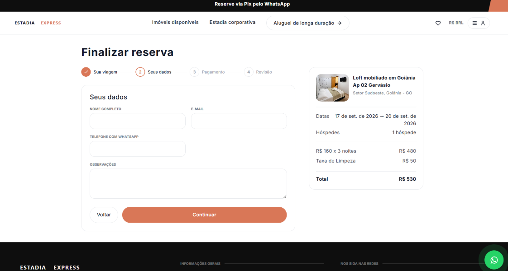508x271 pixels.
Task: Click the R$ 530 total value
Action: [407, 179]
